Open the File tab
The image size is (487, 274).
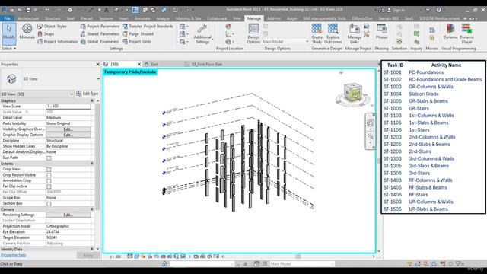(7, 18)
